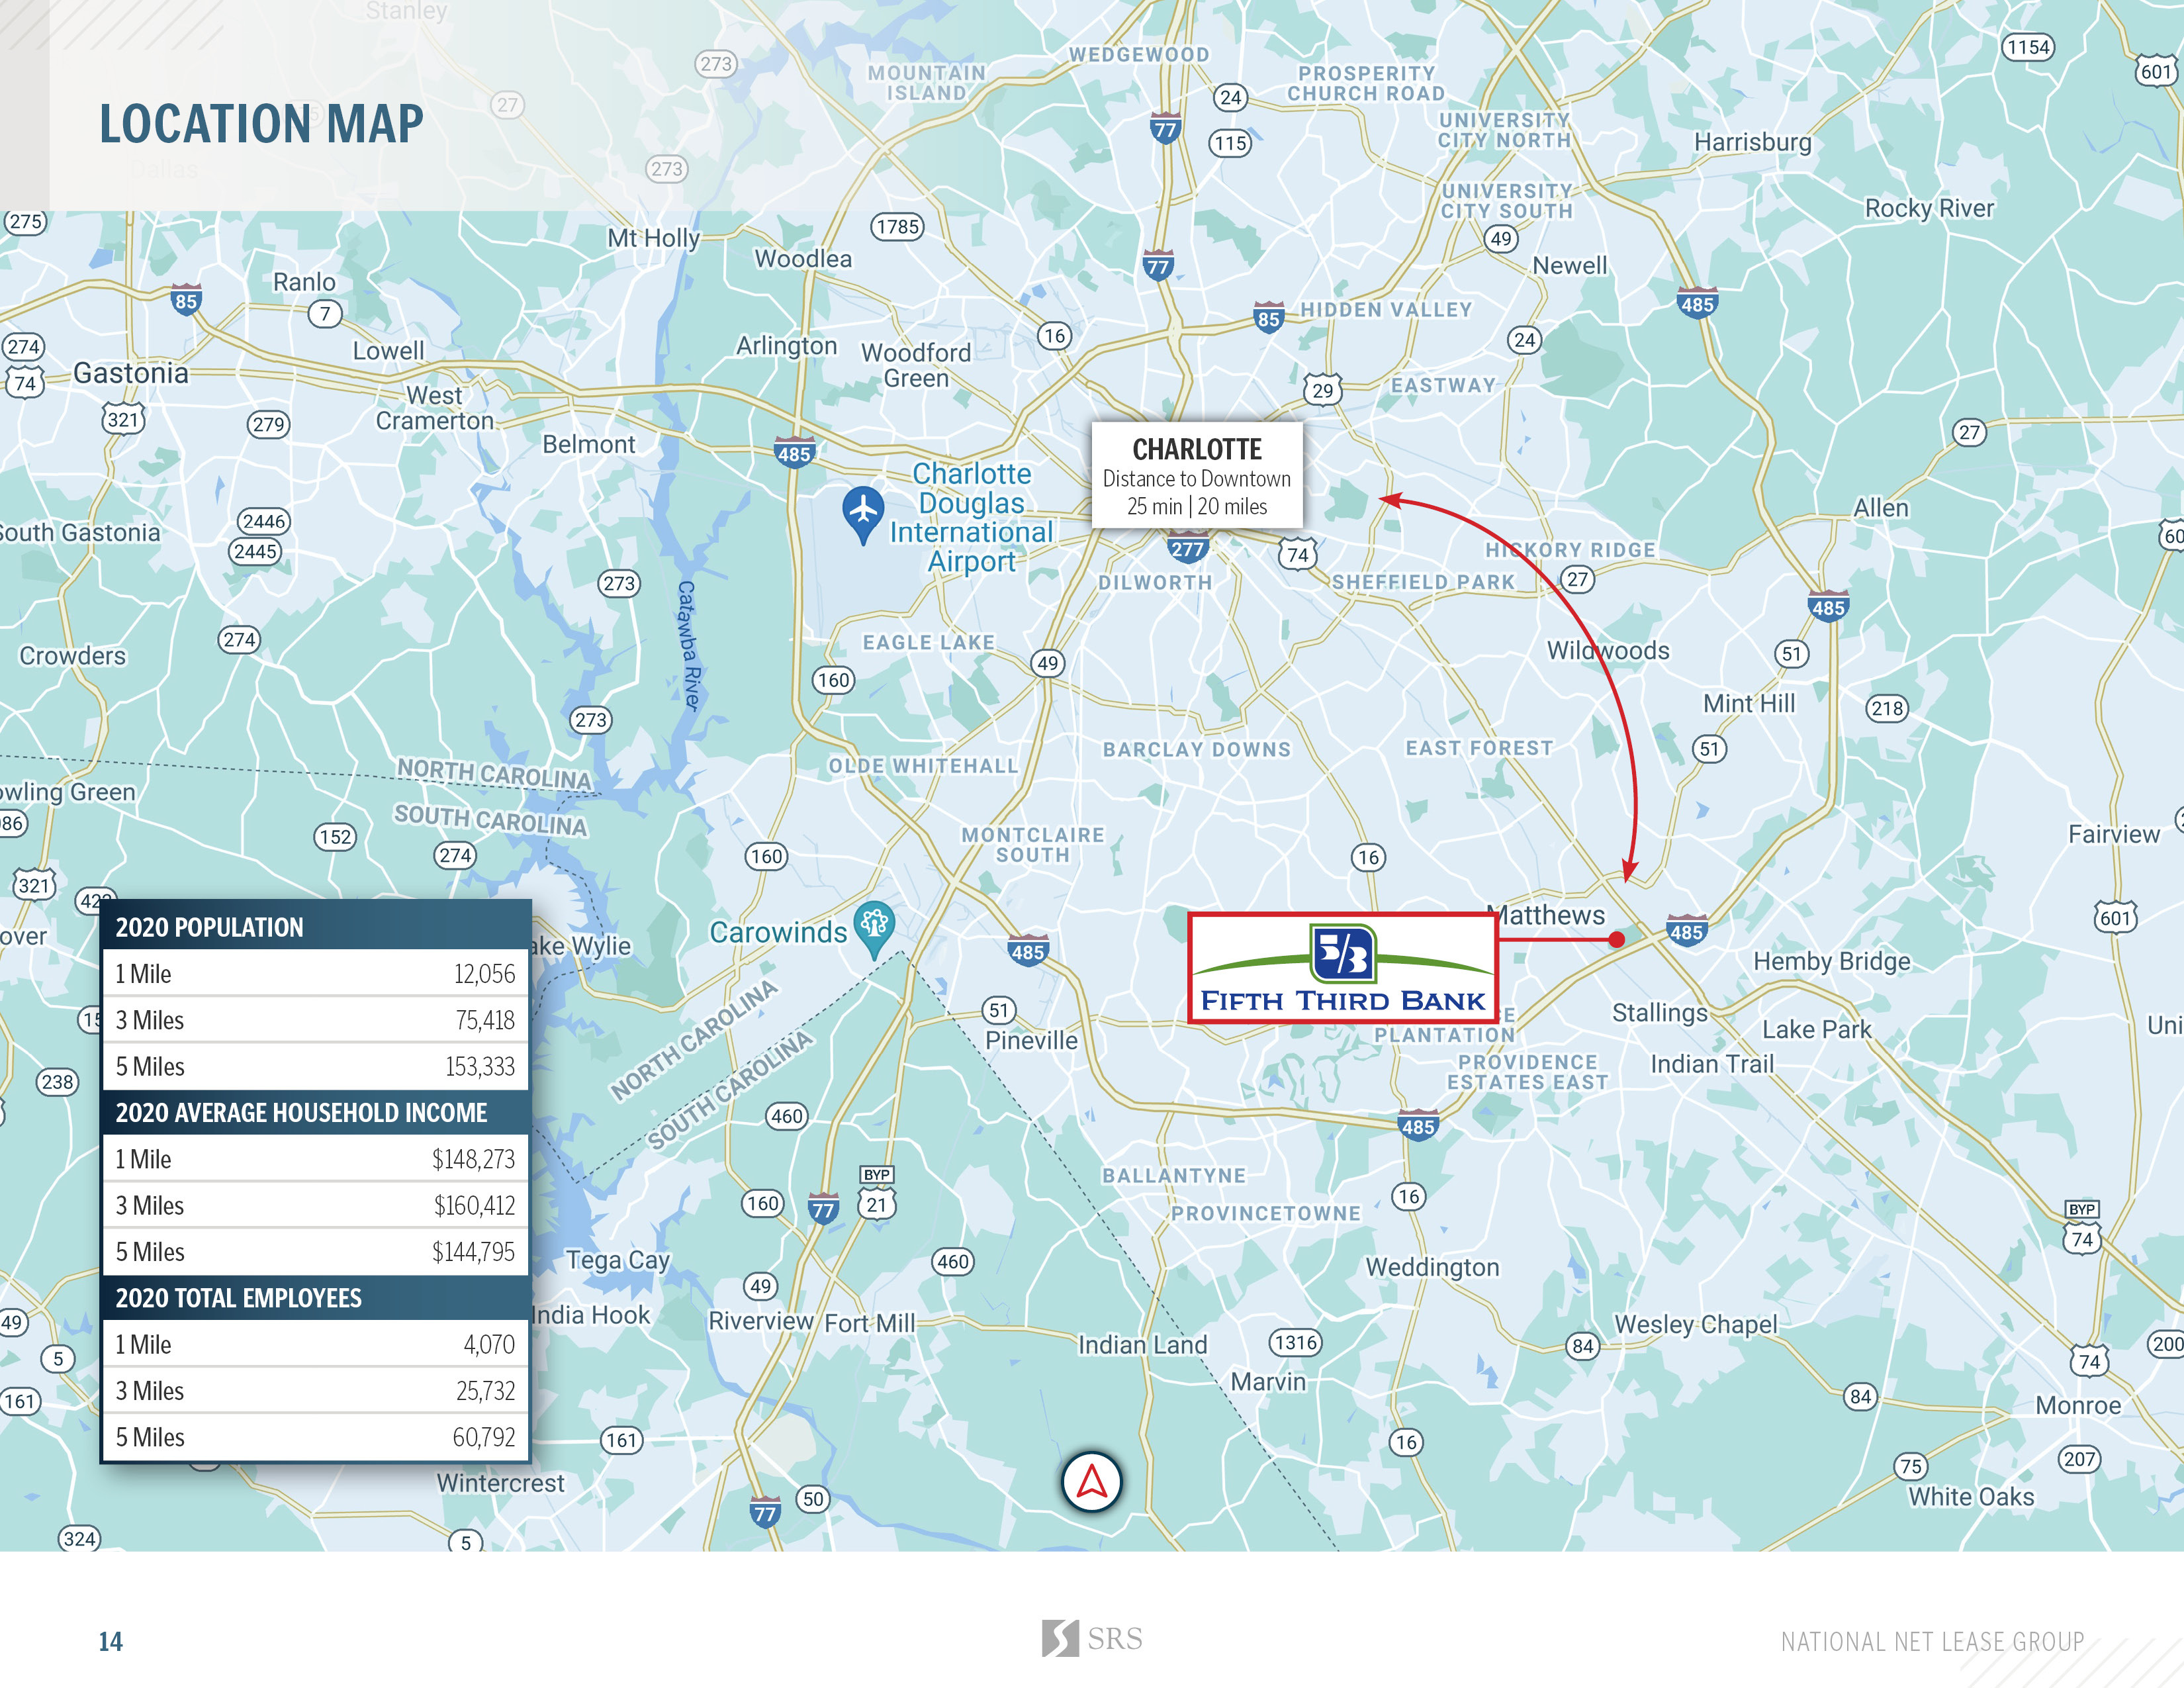Click the route 1785 shield
The height and width of the screenshot is (1688, 2184).
point(897,227)
